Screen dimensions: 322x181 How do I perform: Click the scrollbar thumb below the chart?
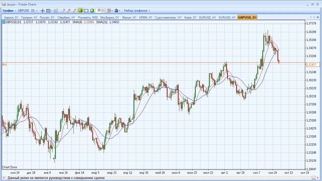click(x=313, y=178)
